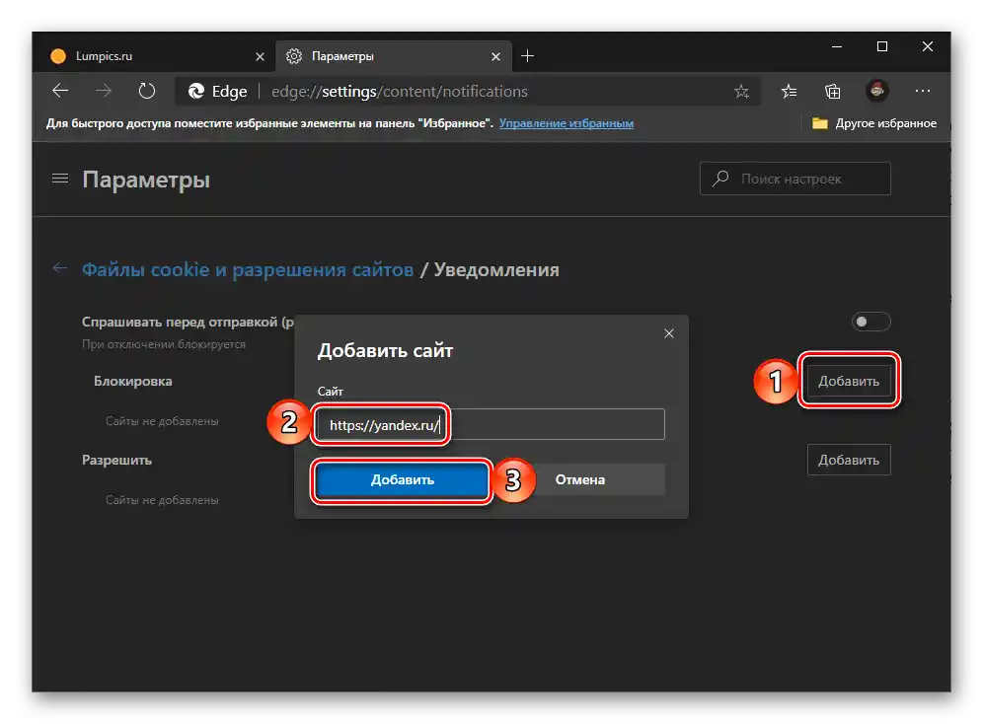Image resolution: width=983 pixels, height=724 pixels.
Task: Open a new tab with plus button
Action: click(528, 56)
